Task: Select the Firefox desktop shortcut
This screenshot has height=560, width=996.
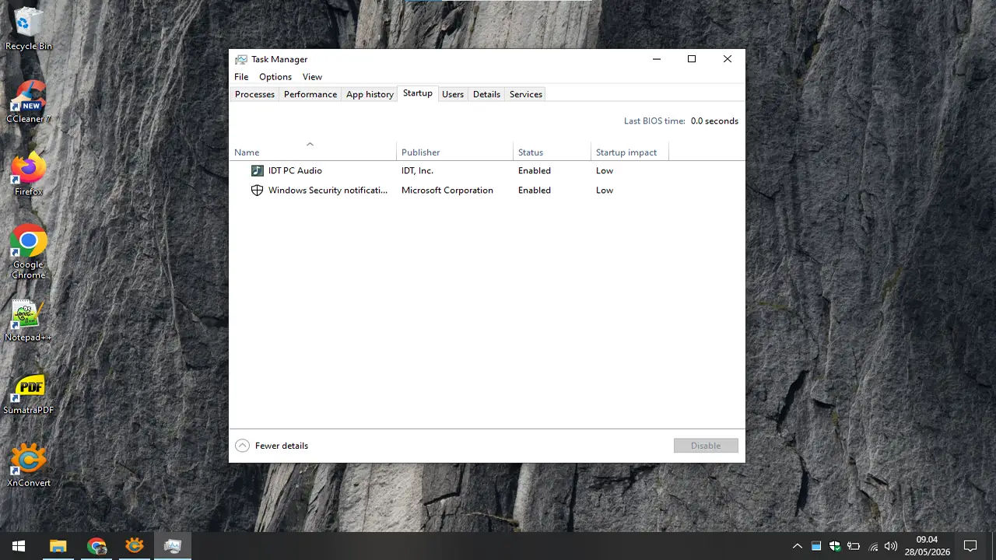Action: point(29,174)
